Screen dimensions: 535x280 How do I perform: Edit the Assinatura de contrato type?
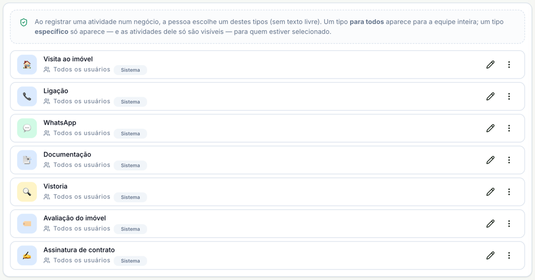click(x=491, y=255)
